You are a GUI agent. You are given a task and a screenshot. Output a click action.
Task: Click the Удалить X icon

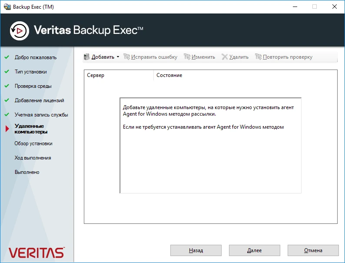[x=225, y=57]
